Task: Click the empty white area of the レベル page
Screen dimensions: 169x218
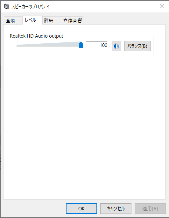Action: tap(84, 125)
